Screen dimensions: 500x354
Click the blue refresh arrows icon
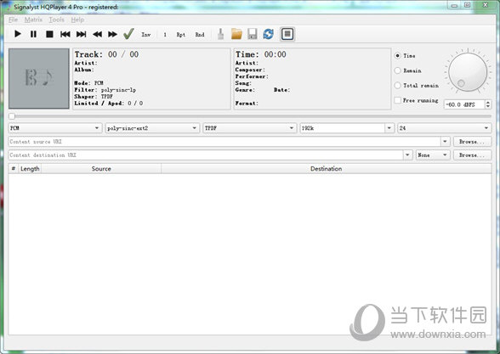[268, 34]
